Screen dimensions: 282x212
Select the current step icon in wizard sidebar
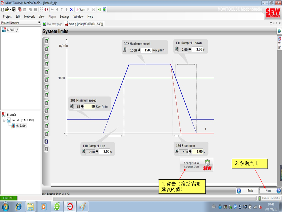[x=46, y=142]
